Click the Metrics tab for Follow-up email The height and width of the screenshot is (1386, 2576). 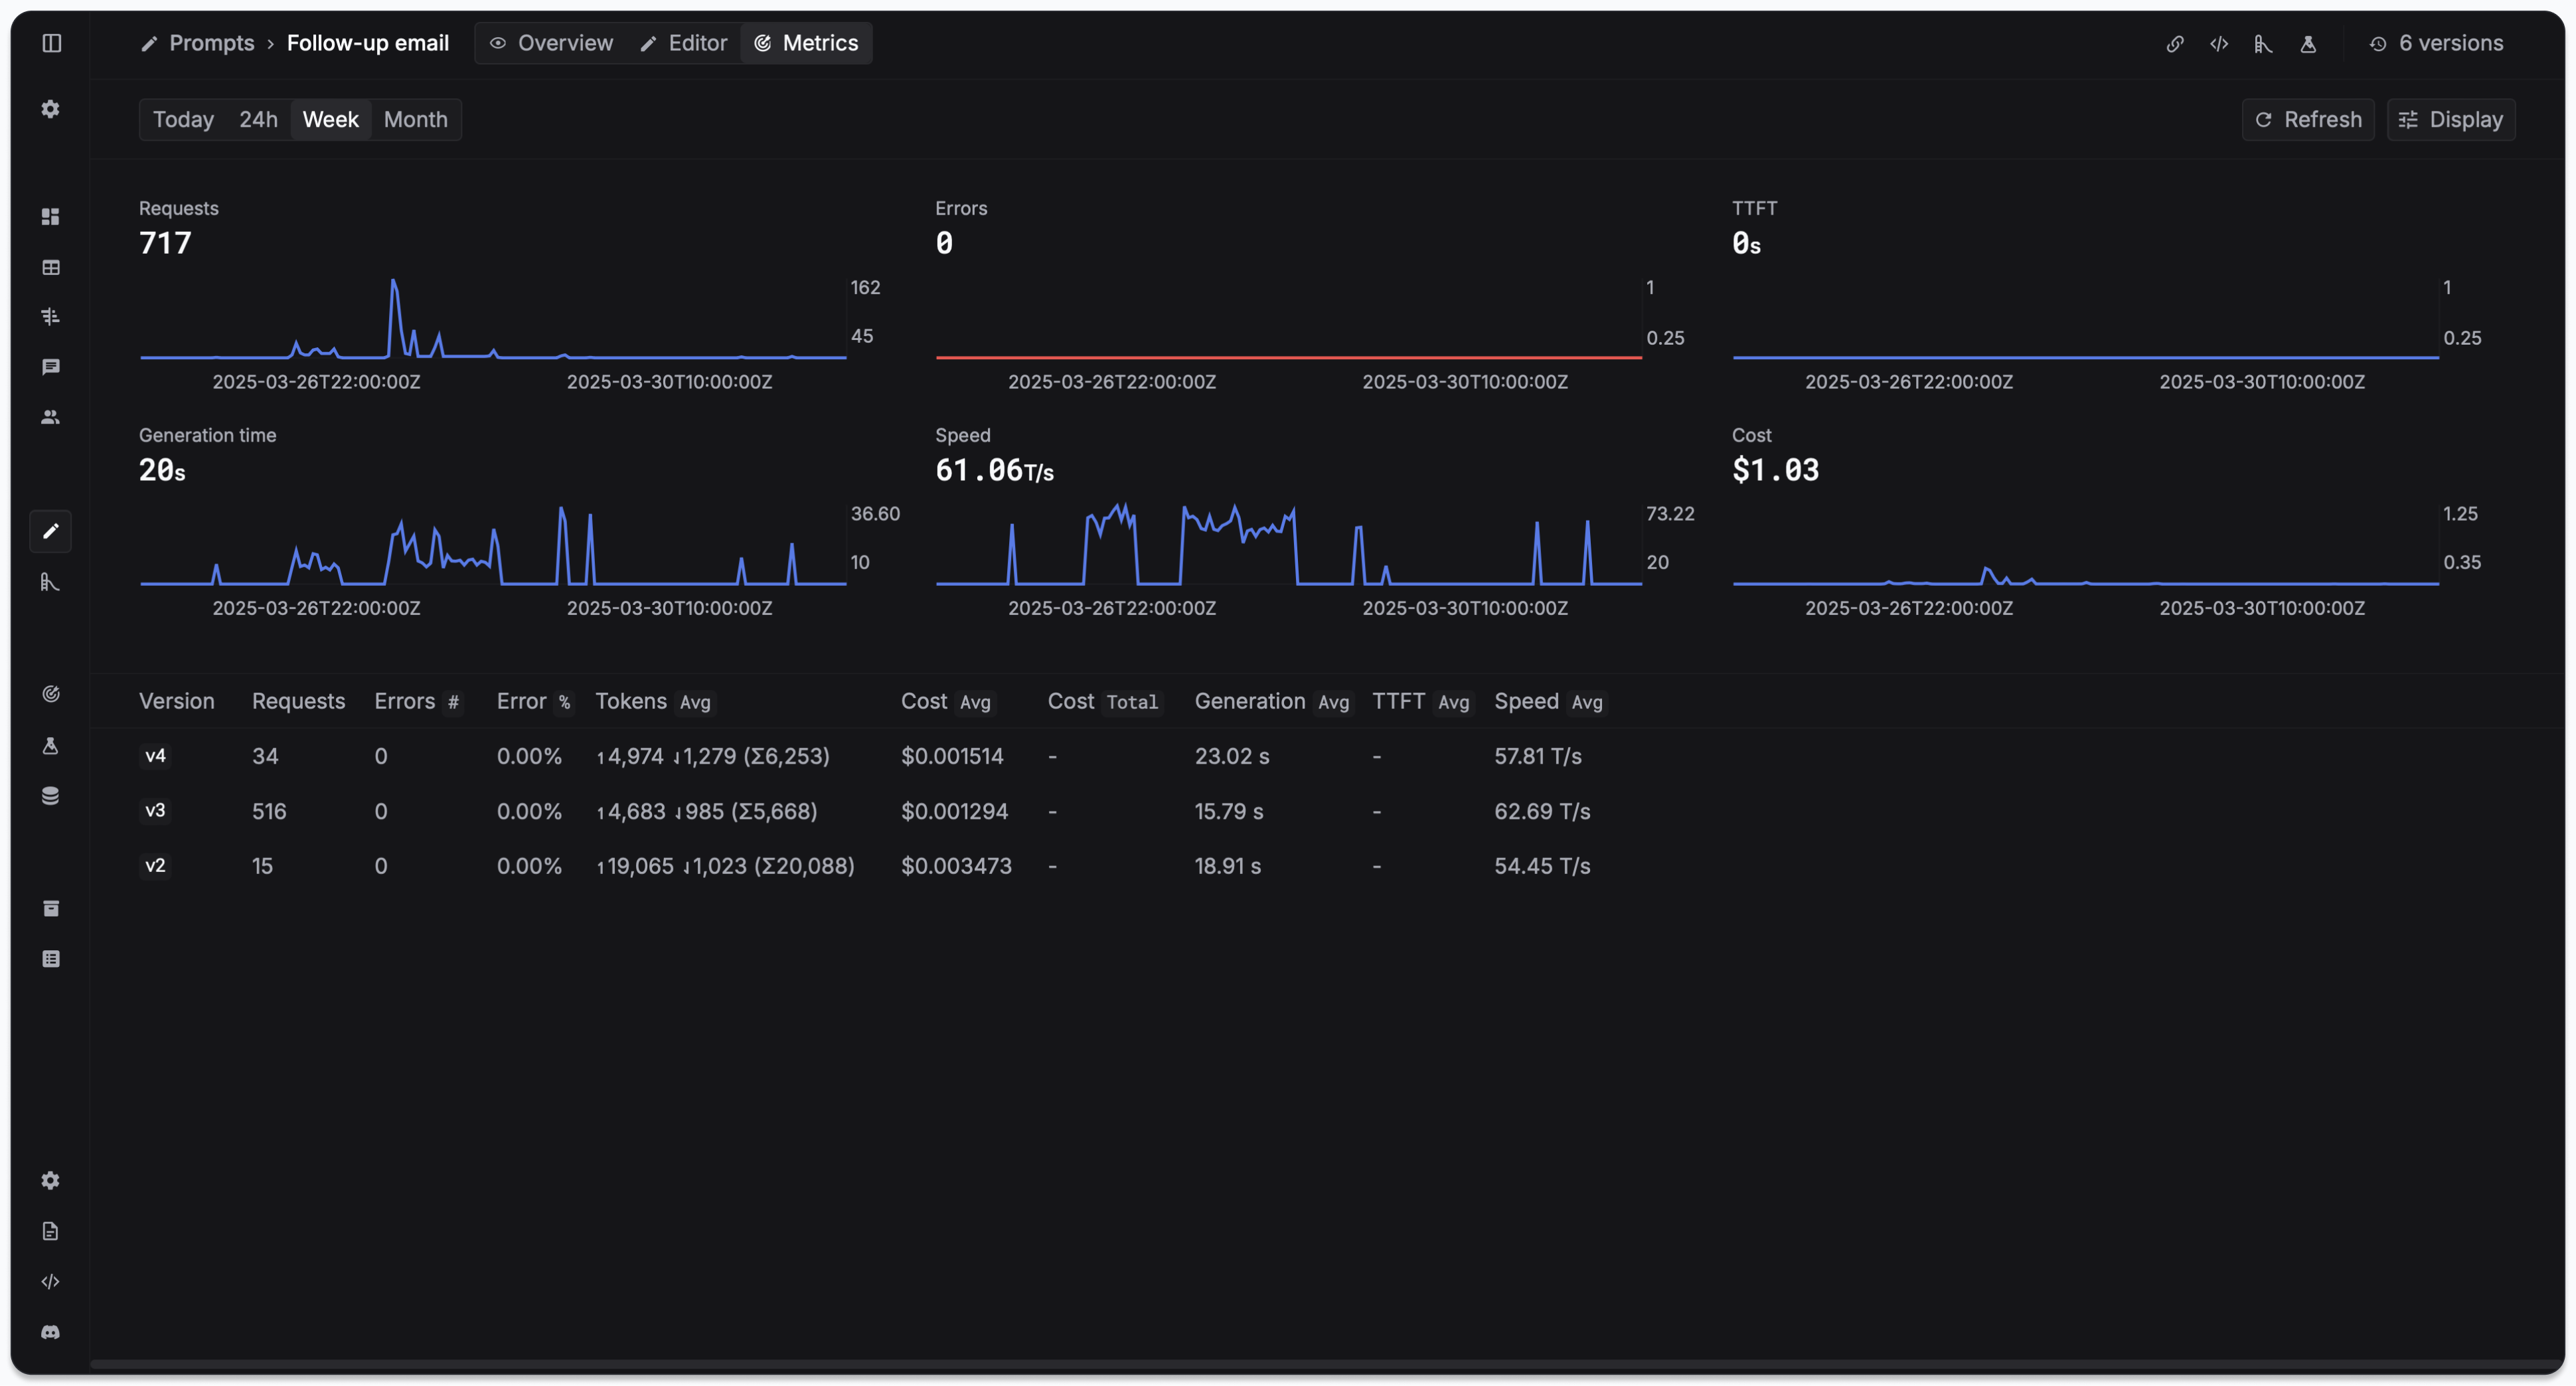(x=806, y=43)
